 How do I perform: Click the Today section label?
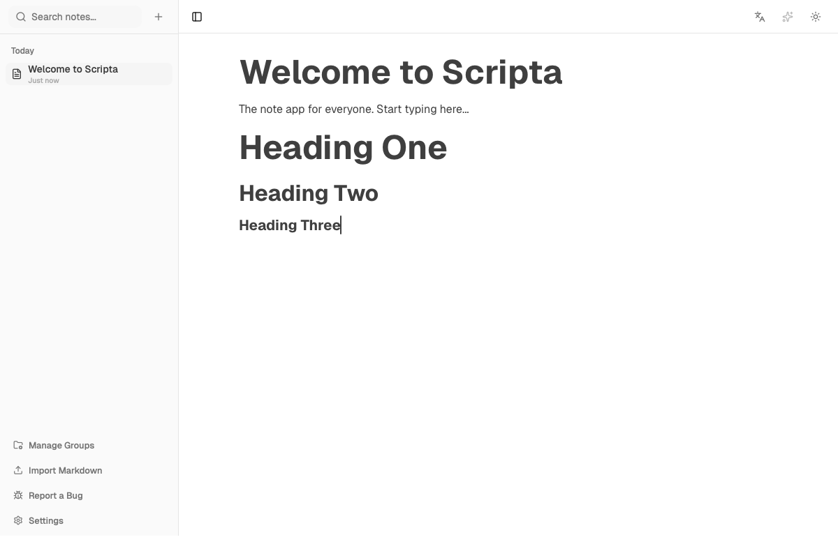tap(22, 50)
